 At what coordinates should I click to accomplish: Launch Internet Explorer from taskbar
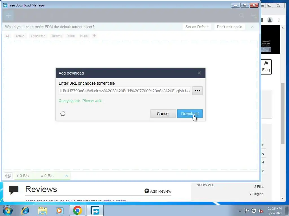click(25, 210)
